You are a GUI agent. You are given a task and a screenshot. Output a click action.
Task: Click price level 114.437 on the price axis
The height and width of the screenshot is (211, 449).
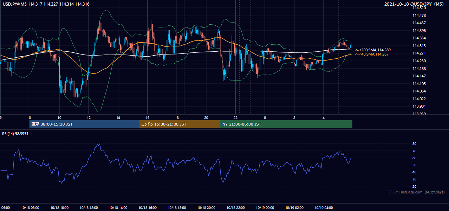point(419,23)
